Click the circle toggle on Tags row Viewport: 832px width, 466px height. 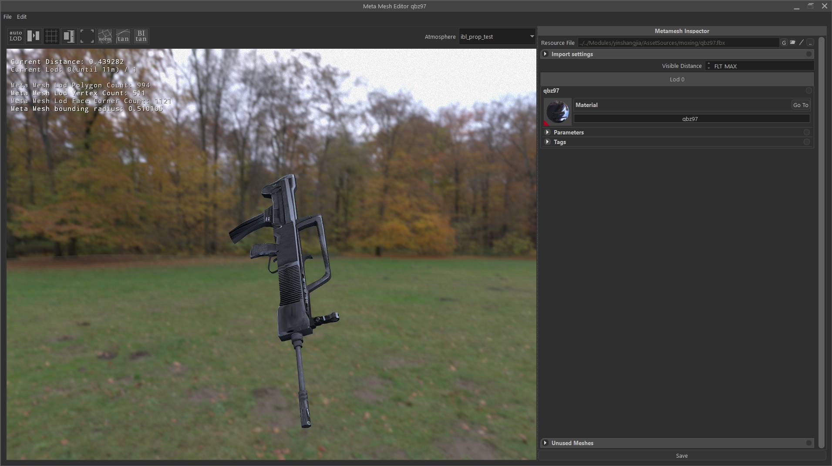807,142
